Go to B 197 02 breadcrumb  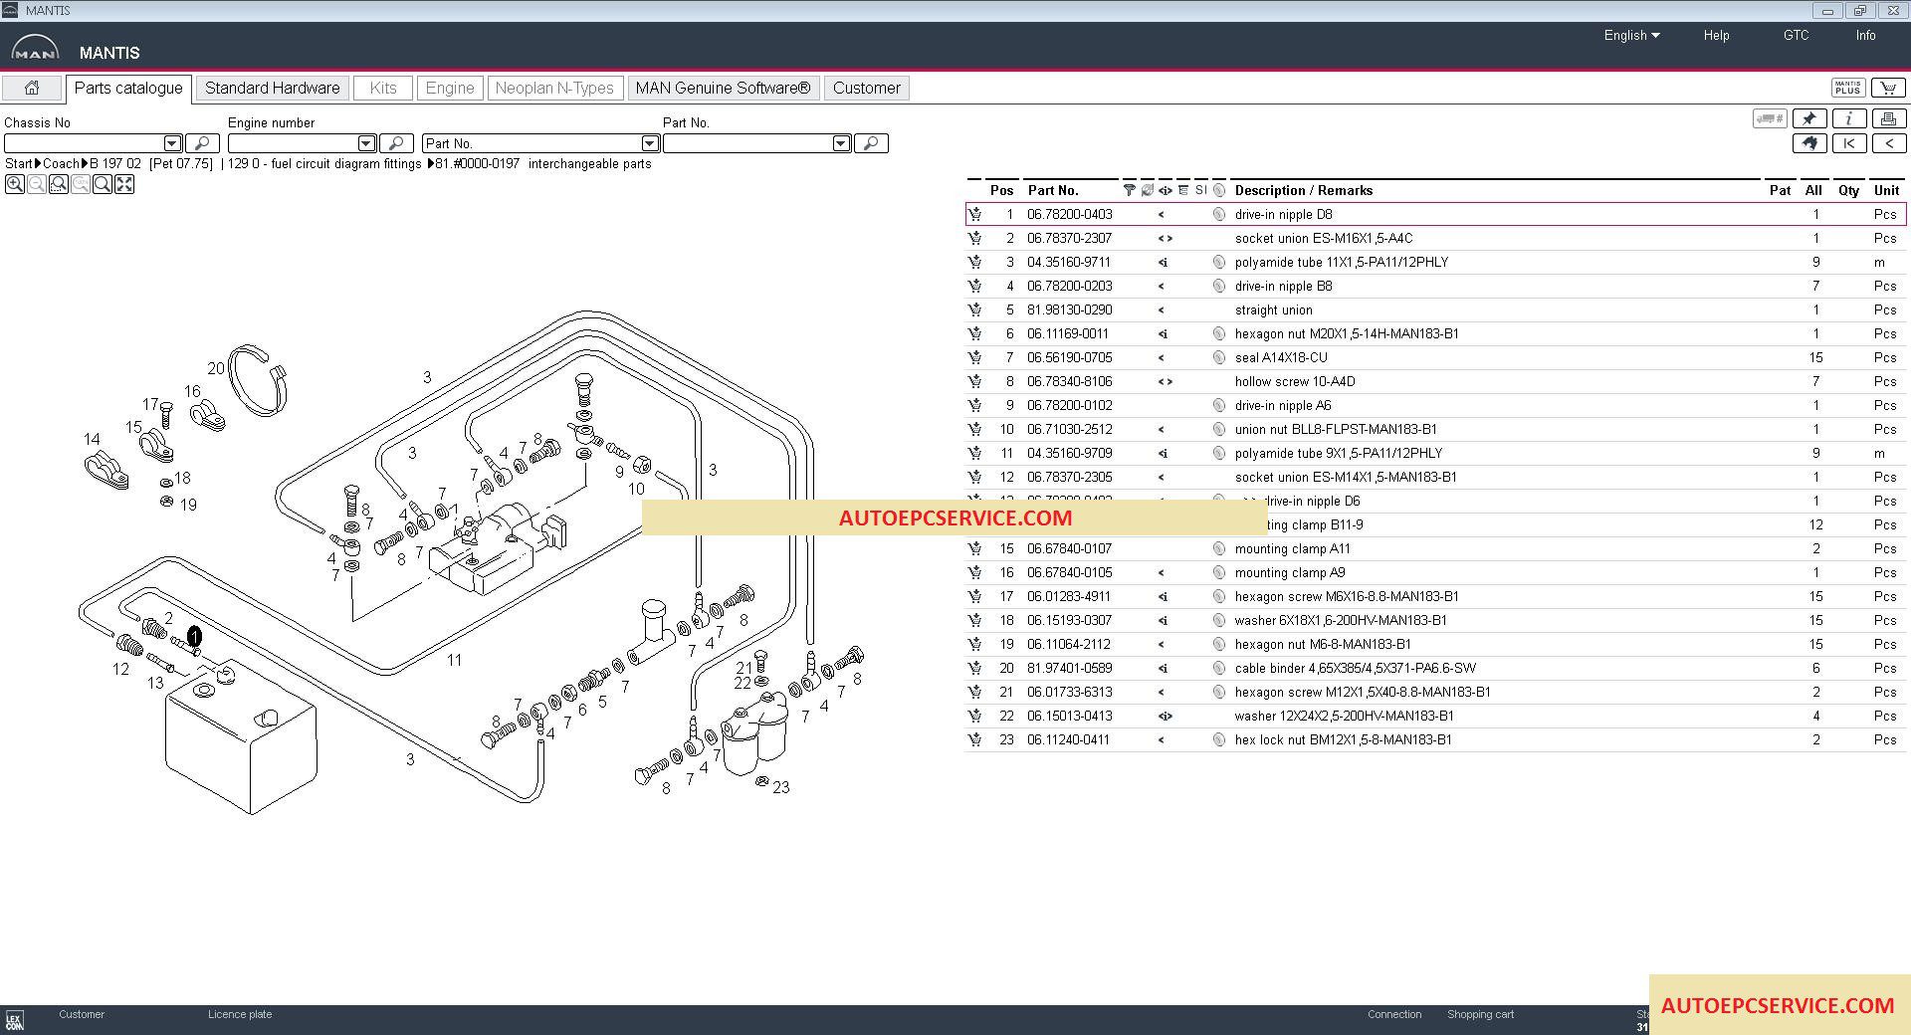click(x=115, y=164)
